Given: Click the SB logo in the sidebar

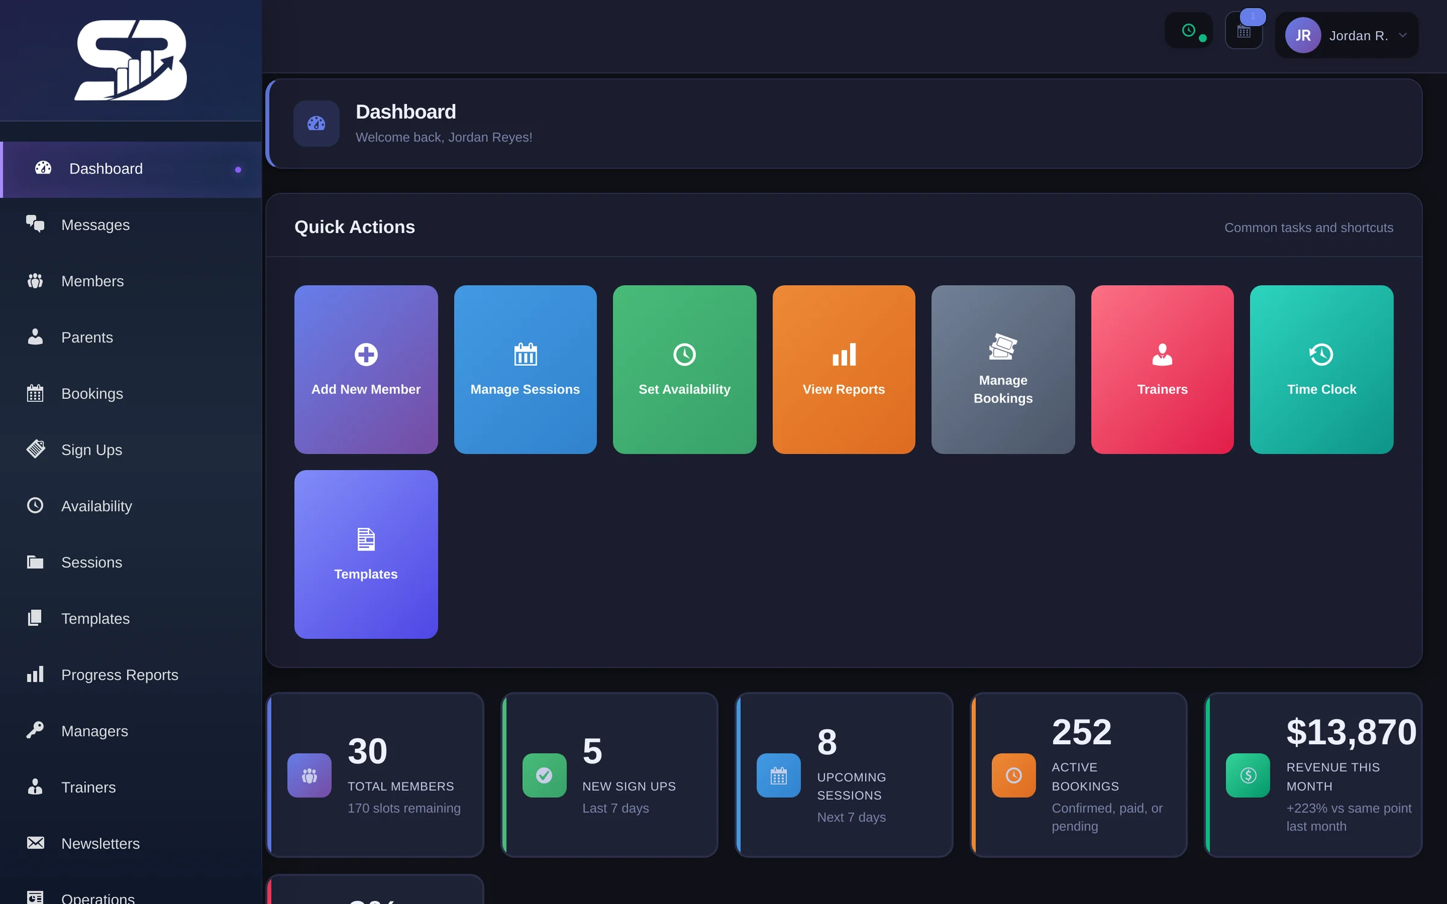Looking at the screenshot, I should click(x=131, y=60).
